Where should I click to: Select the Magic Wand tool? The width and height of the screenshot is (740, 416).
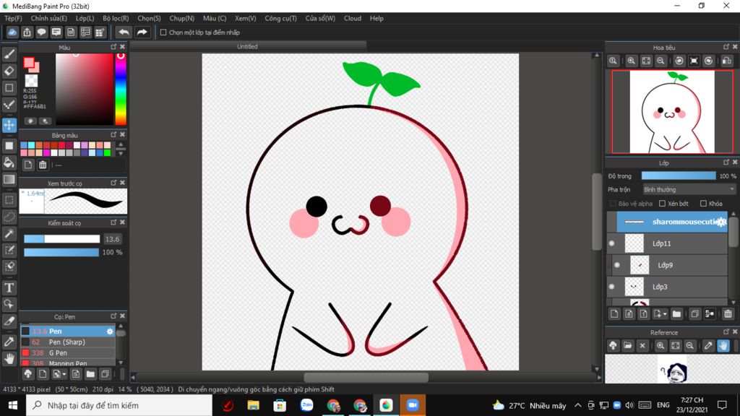pyautogui.click(x=9, y=233)
